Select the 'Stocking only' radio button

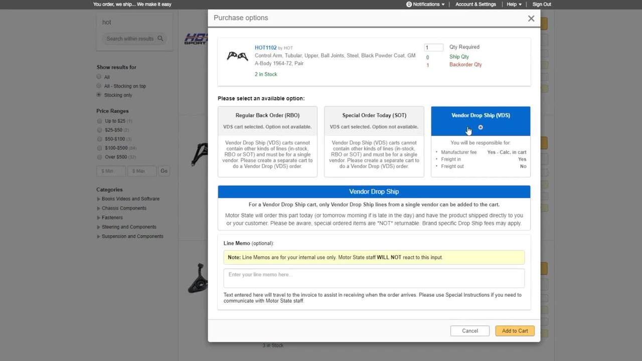(99, 95)
